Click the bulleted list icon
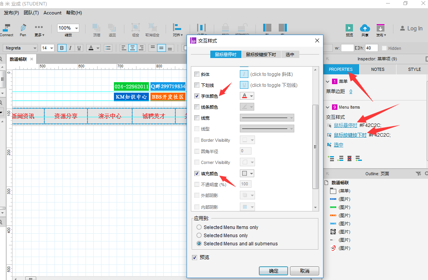Image resolution: width=428 pixels, height=280 pixels. (108, 48)
